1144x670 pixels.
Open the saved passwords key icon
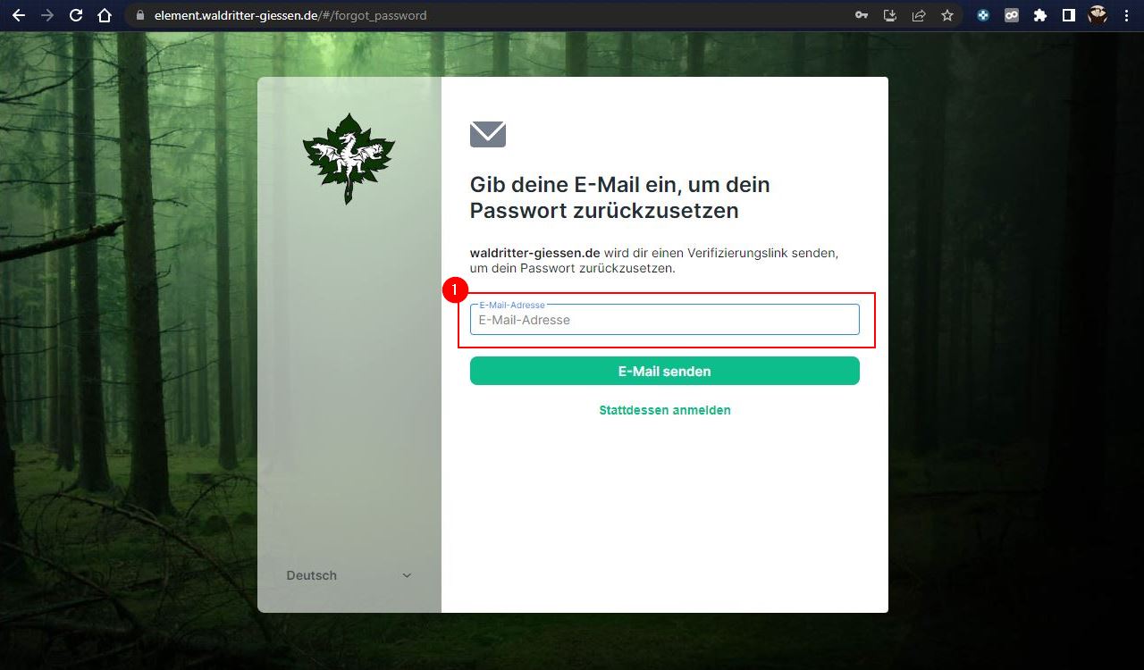click(x=862, y=15)
